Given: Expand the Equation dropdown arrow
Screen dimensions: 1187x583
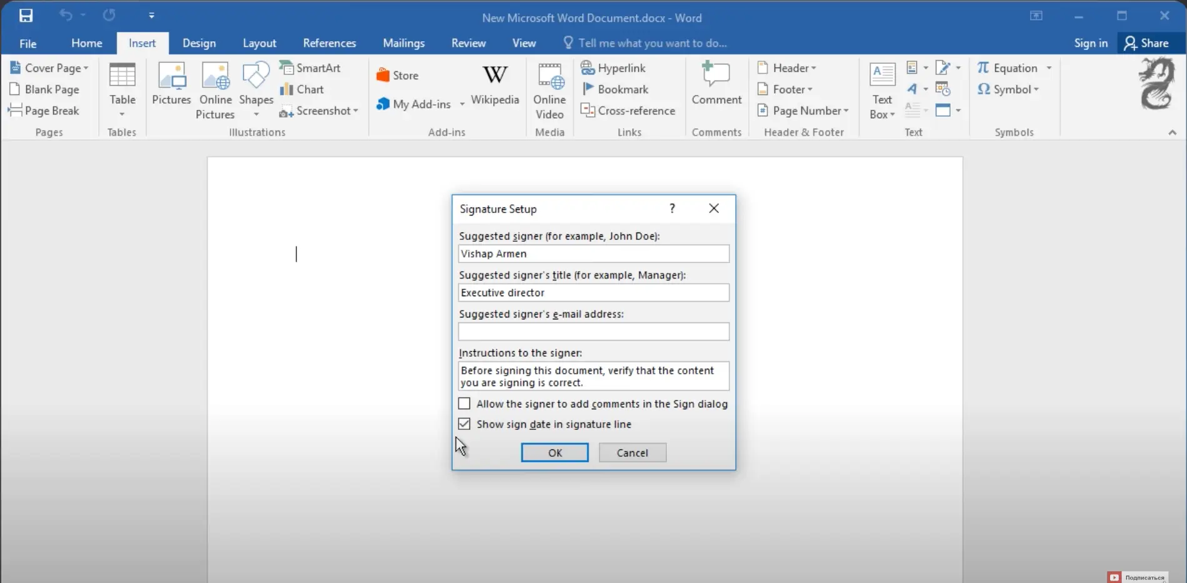Looking at the screenshot, I should (1049, 68).
